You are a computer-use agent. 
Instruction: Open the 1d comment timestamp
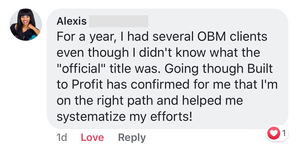[62, 138]
